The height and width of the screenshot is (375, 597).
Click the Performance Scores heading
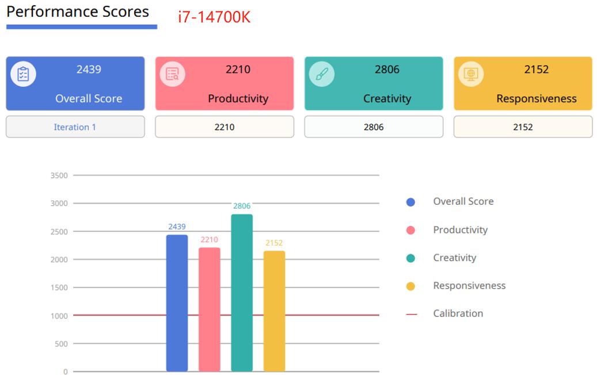pyautogui.click(x=78, y=12)
